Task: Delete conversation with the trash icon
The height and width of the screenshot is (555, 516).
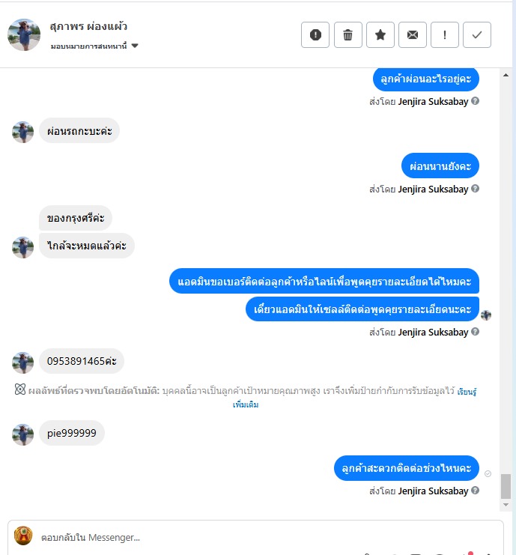Action: pos(348,34)
